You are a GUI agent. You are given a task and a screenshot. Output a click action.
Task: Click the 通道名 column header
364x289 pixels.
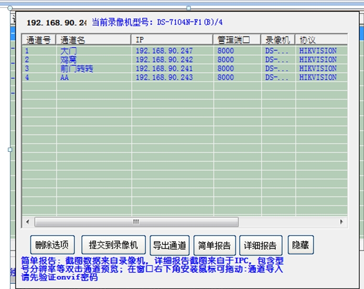(x=94, y=40)
